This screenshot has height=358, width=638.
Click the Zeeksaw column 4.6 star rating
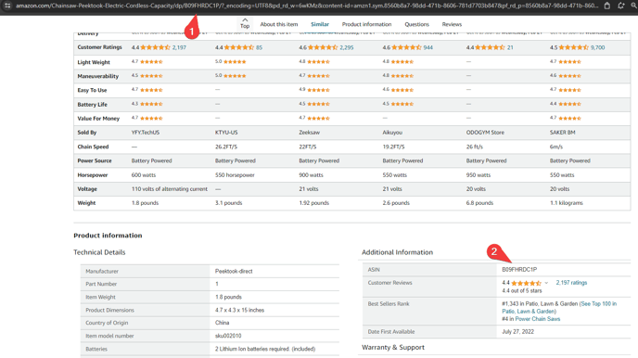pyautogui.click(x=323, y=47)
